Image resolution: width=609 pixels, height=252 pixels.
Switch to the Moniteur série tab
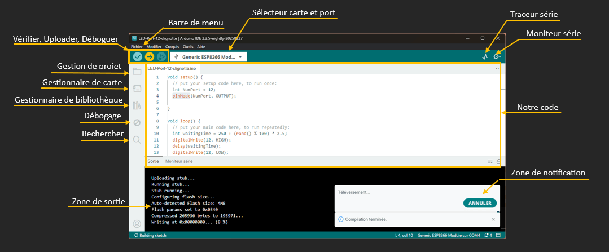pos(179,161)
